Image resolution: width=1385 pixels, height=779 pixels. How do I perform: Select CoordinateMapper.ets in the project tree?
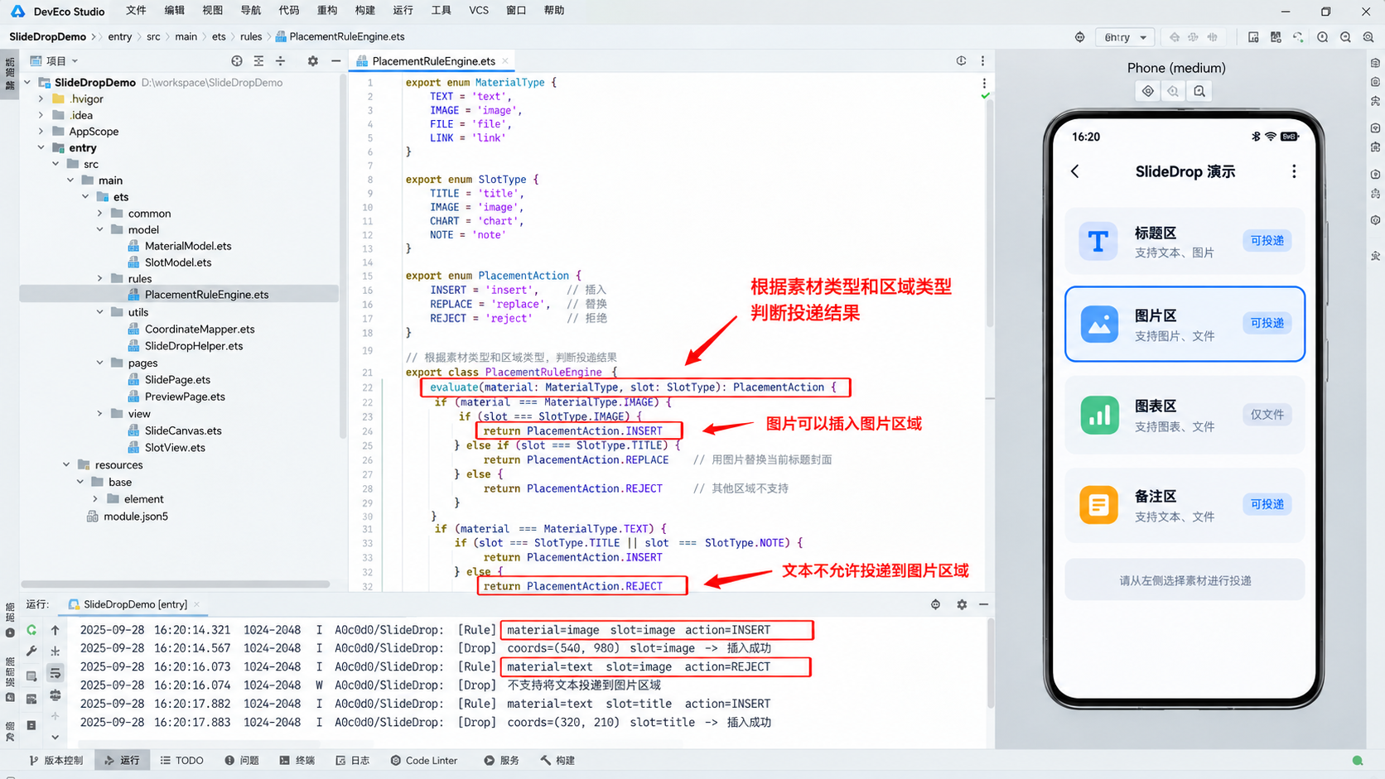200,329
